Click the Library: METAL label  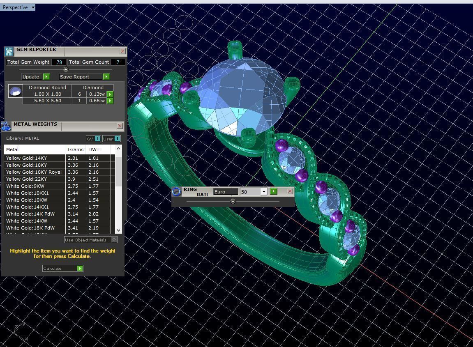click(x=23, y=138)
